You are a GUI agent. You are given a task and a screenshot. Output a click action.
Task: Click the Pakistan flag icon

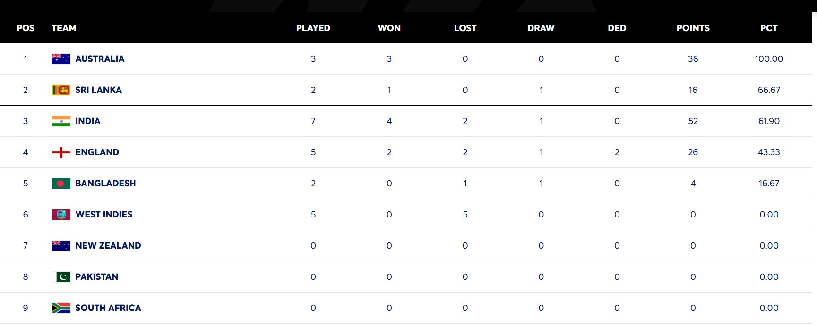[x=61, y=277]
